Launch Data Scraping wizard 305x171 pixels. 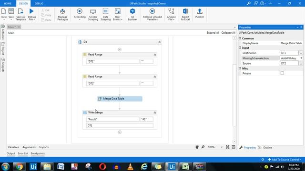point(105,14)
